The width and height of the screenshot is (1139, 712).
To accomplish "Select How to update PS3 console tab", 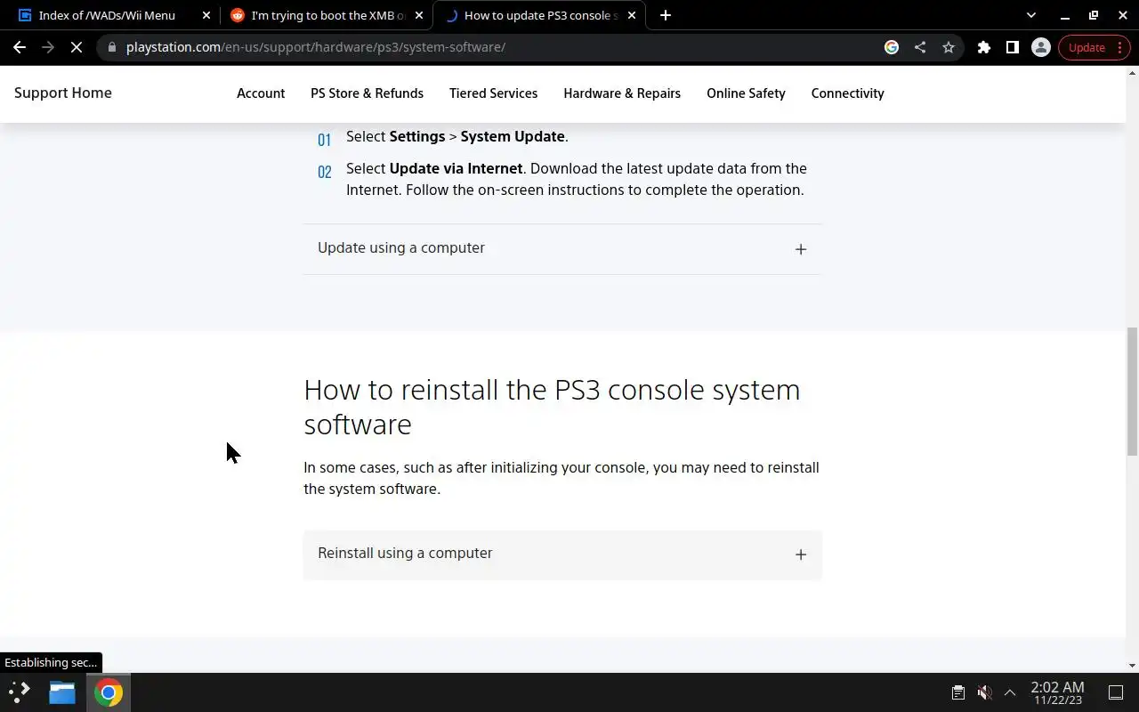I will pyautogui.click(x=538, y=15).
